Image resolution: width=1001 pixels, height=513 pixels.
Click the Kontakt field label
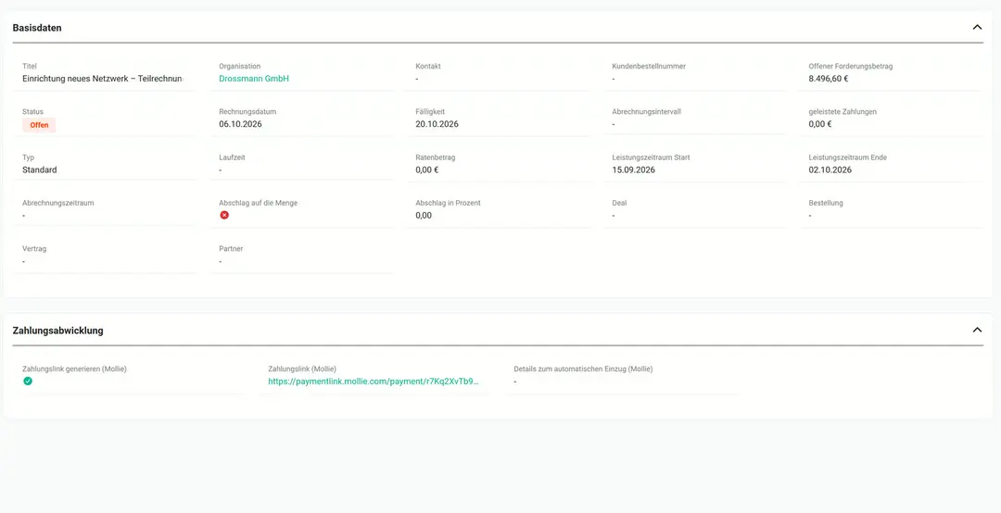point(427,67)
